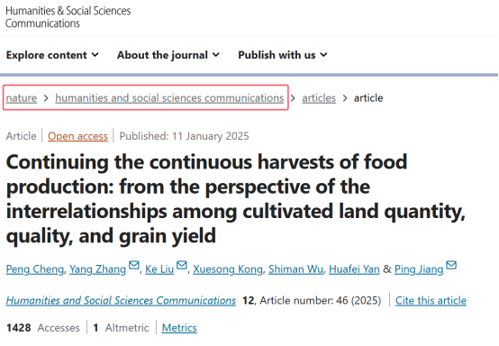
Task: Open the Metrics link
Action: pyautogui.click(x=179, y=328)
